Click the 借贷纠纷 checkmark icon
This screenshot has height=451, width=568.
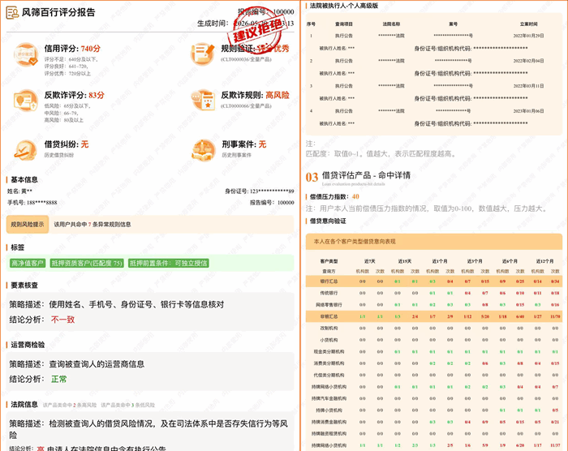click(x=25, y=150)
